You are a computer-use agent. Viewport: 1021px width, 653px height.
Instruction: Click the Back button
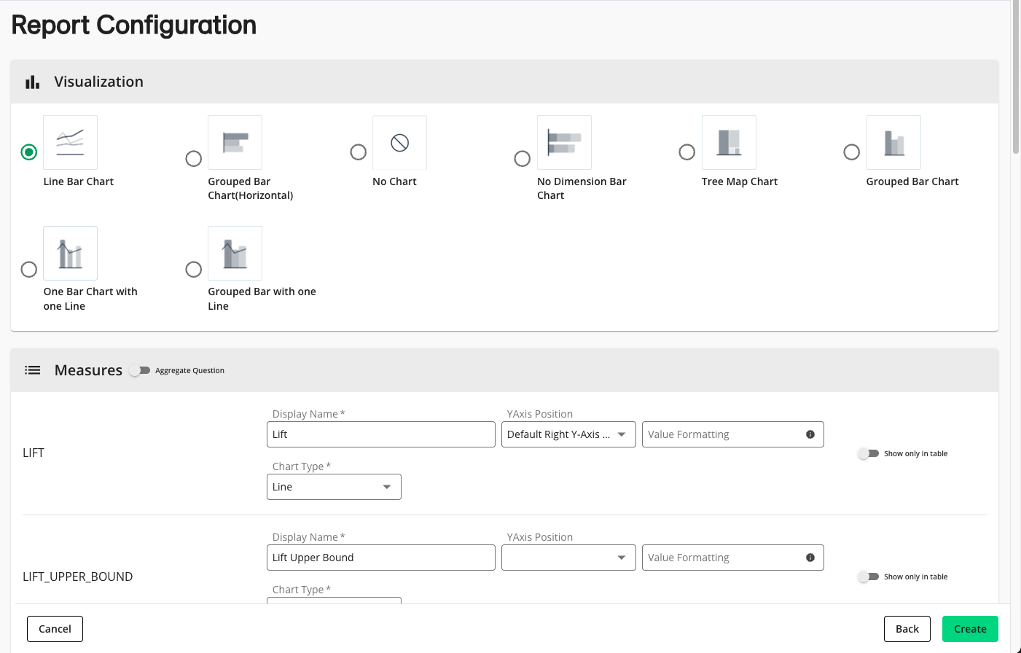tap(907, 629)
